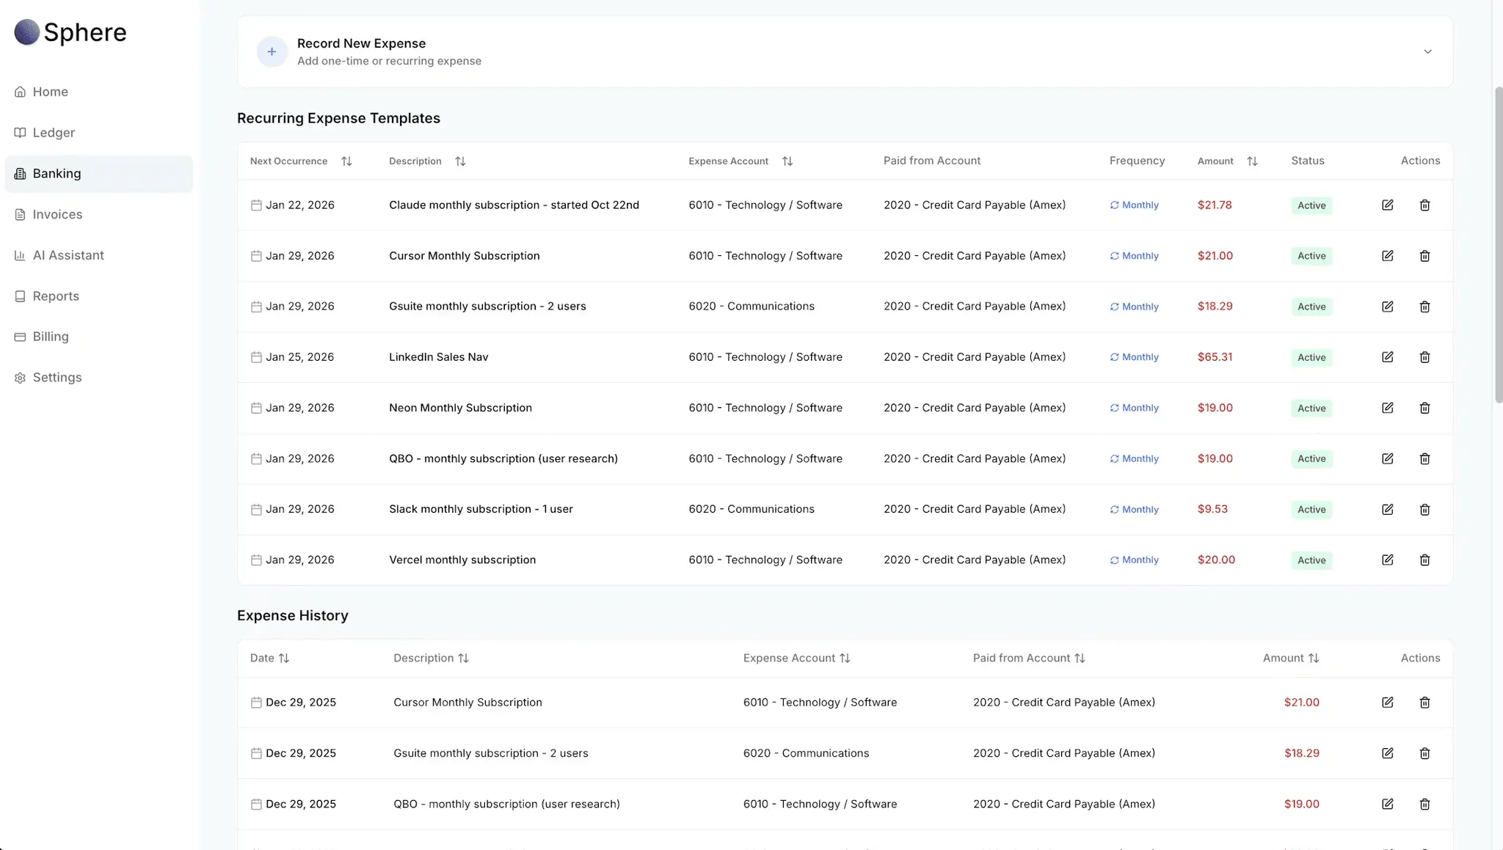
Task: Edit the Neon Monthly Subscription template
Action: pyautogui.click(x=1387, y=408)
